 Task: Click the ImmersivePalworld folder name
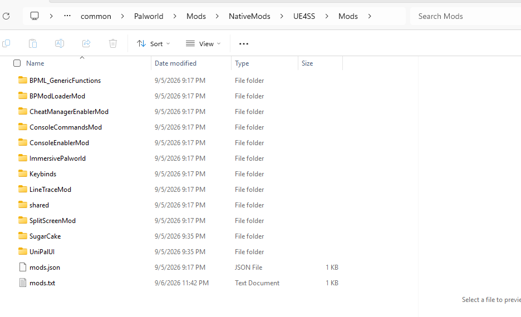tap(57, 158)
